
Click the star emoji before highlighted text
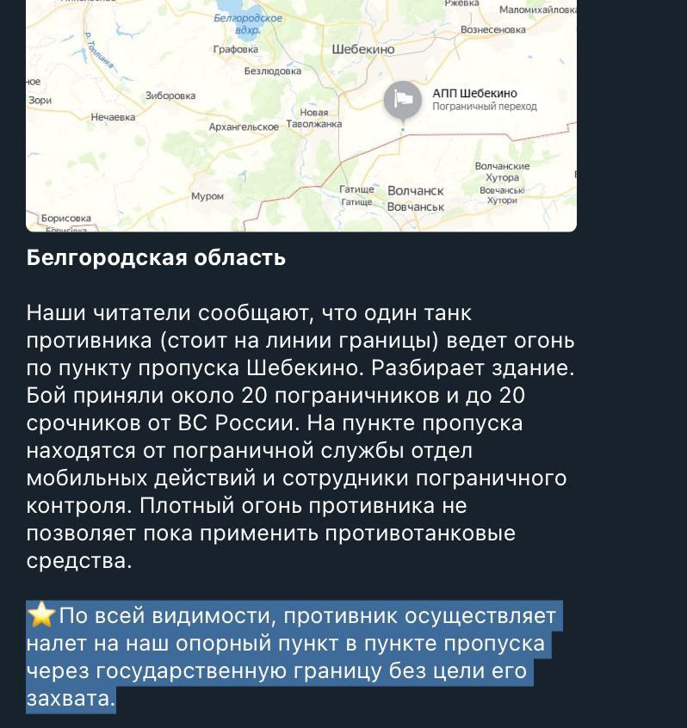41,615
